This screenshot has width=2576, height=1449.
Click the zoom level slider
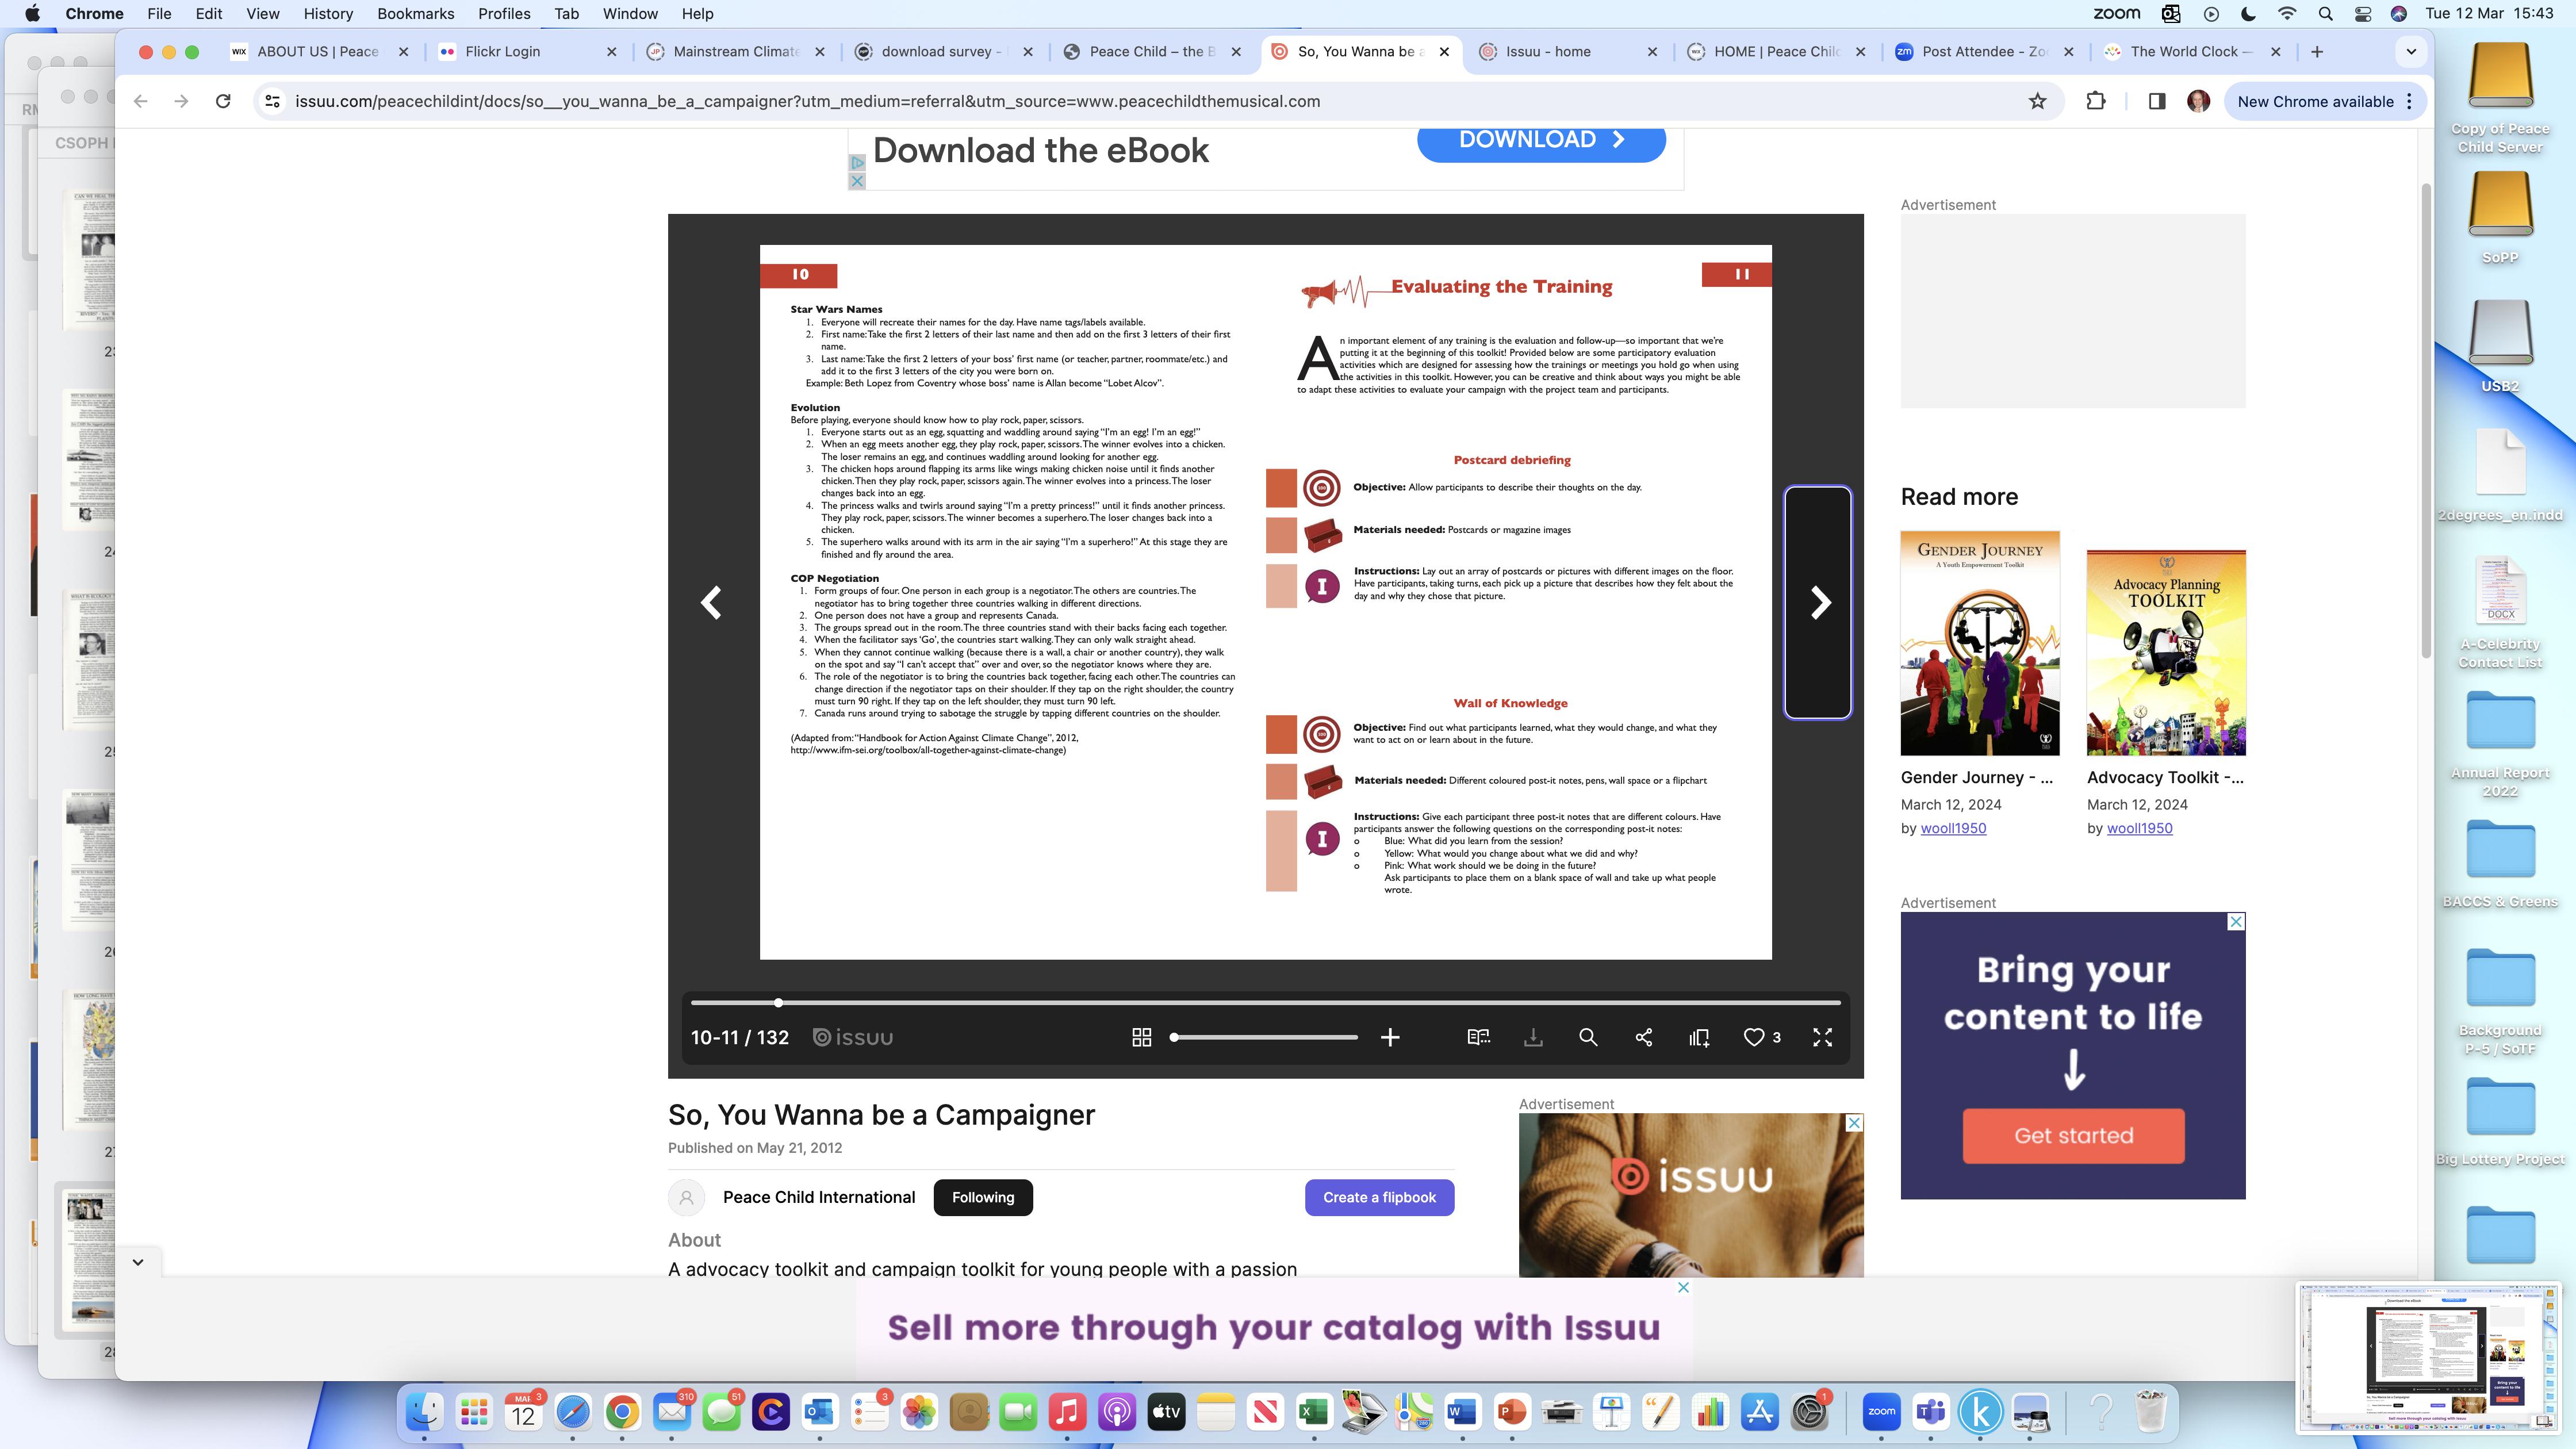(x=1264, y=1037)
